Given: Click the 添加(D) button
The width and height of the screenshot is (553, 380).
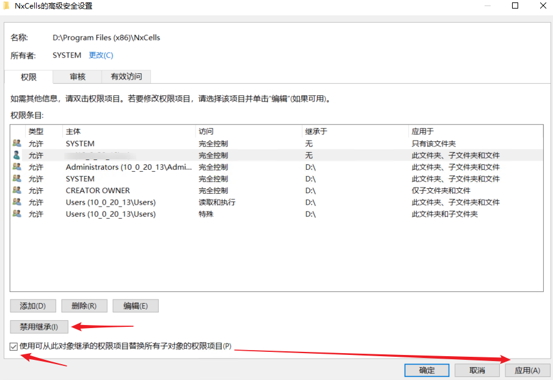Looking at the screenshot, I should pos(33,306).
